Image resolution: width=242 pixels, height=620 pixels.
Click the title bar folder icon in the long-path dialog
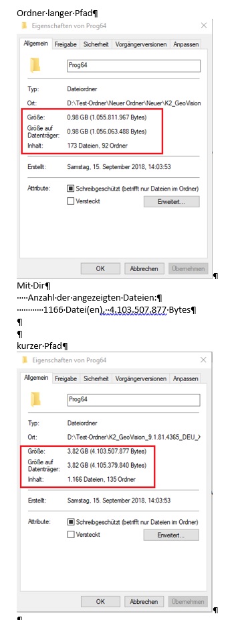click(25, 25)
